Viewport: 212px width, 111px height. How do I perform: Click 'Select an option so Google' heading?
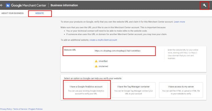[x=92, y=78]
